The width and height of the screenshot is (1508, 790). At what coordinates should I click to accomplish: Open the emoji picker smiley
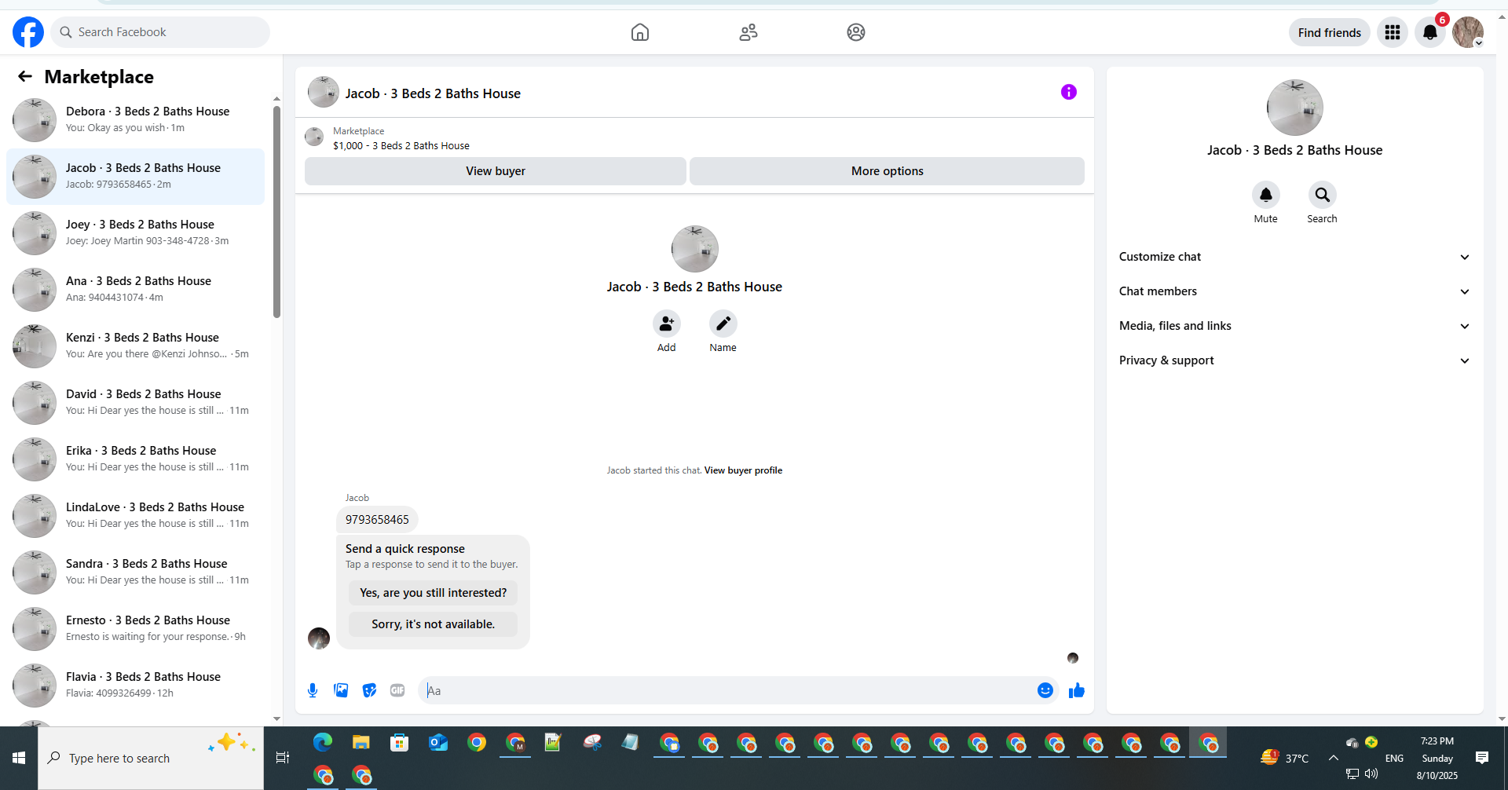pyautogui.click(x=1045, y=690)
